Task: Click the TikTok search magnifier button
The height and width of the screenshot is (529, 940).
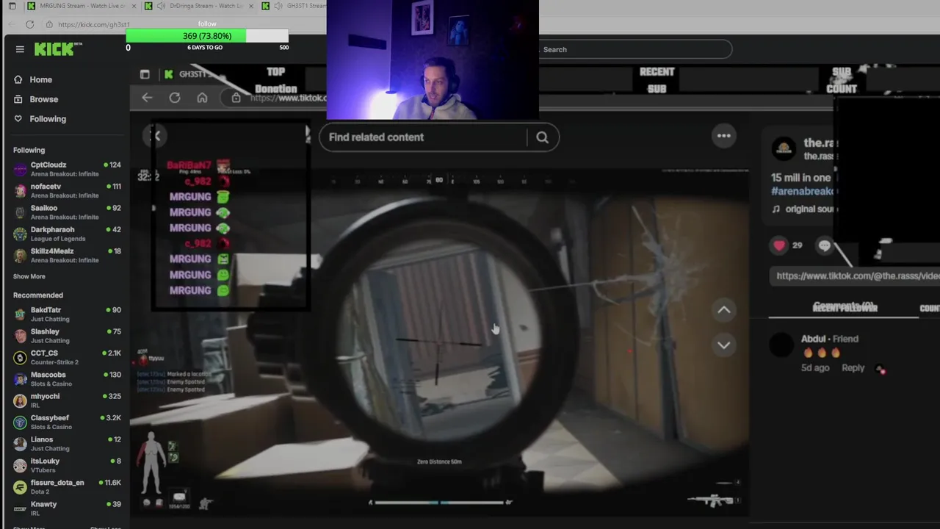Action: point(543,137)
